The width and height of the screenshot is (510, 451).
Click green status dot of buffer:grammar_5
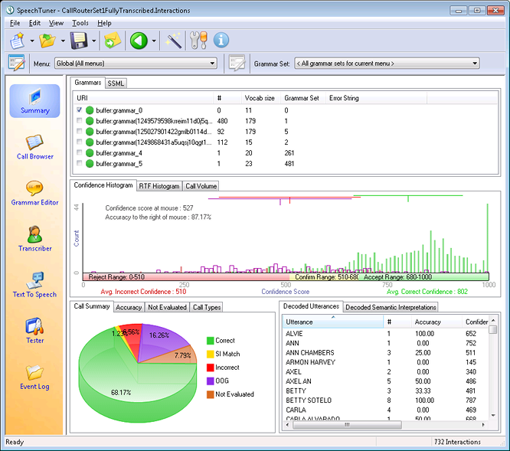pyautogui.click(x=90, y=164)
